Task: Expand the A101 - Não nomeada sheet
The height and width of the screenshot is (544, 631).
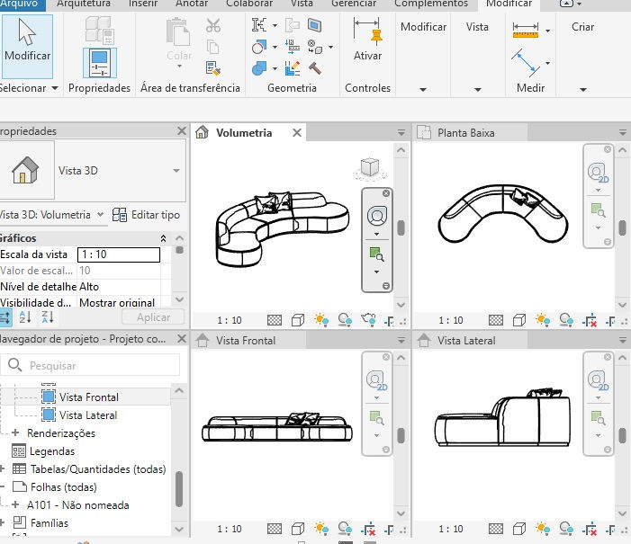Action: click(15, 504)
